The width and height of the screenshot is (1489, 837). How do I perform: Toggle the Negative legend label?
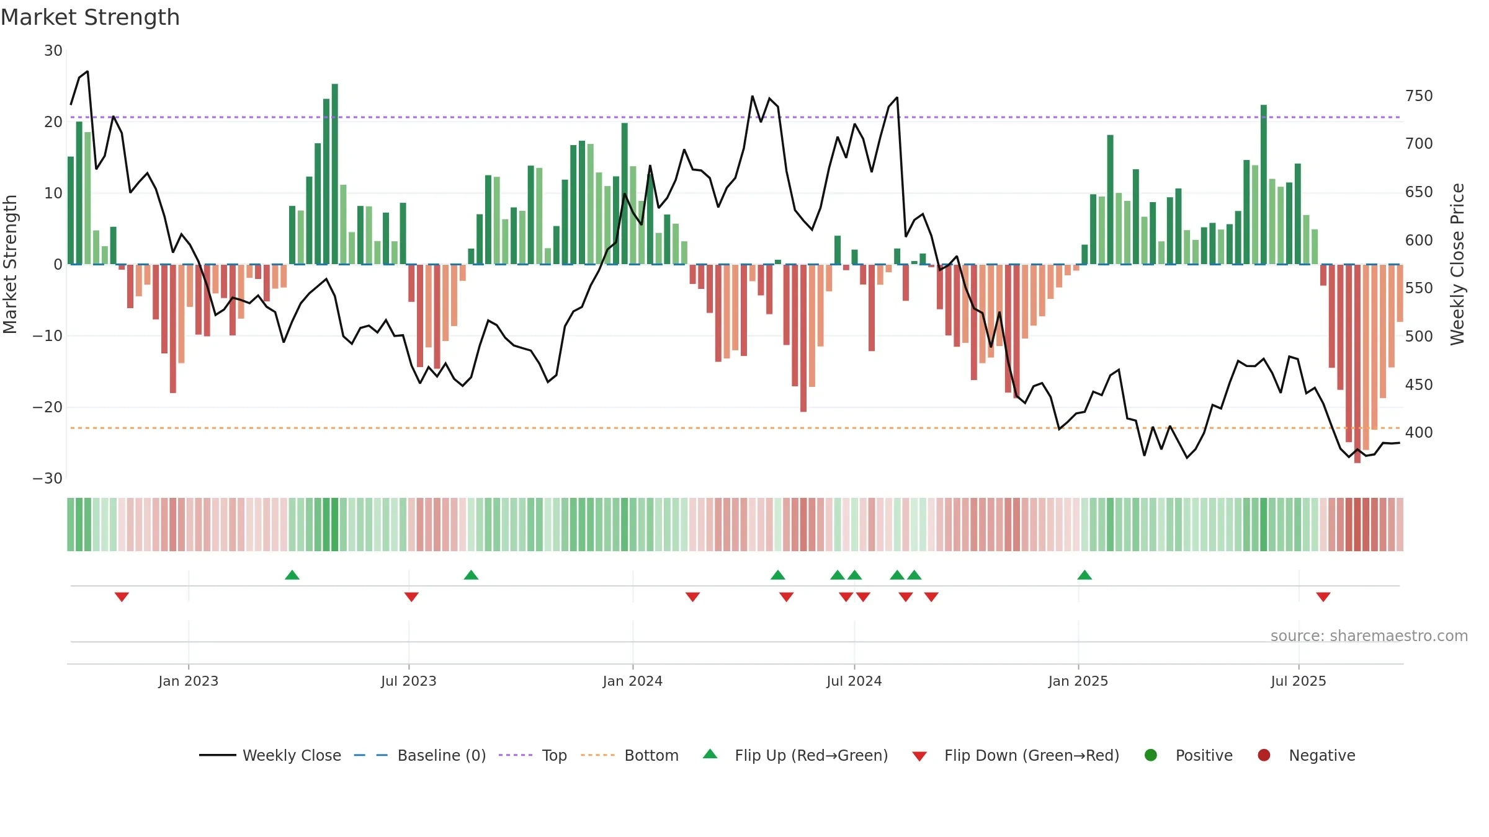click(1322, 756)
